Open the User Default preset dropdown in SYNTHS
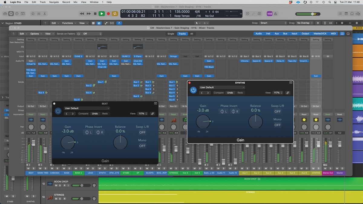363x204 pixels. tap(222, 87)
